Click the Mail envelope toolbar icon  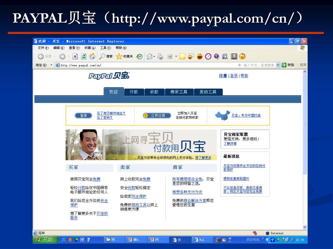[150, 56]
